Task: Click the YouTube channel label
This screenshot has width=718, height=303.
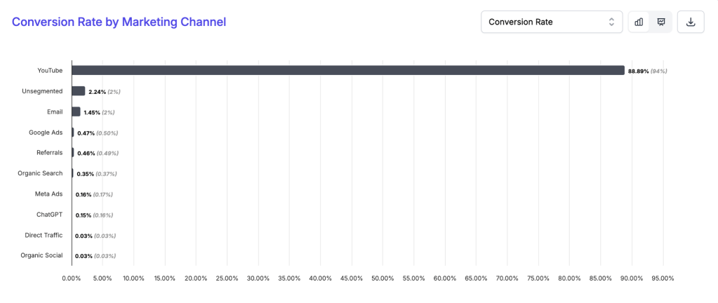Action: click(x=50, y=70)
